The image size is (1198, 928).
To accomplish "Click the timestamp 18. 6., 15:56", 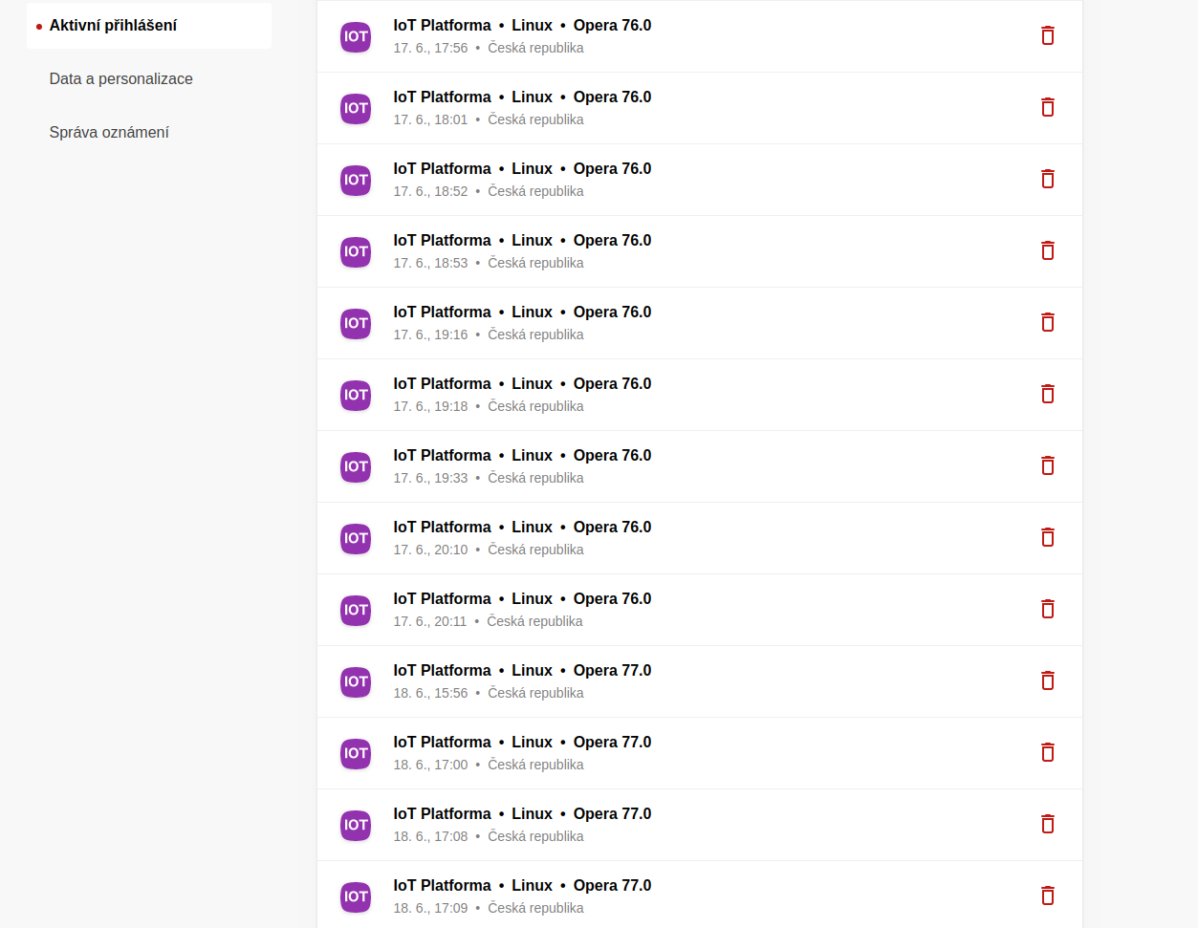I will [430, 693].
